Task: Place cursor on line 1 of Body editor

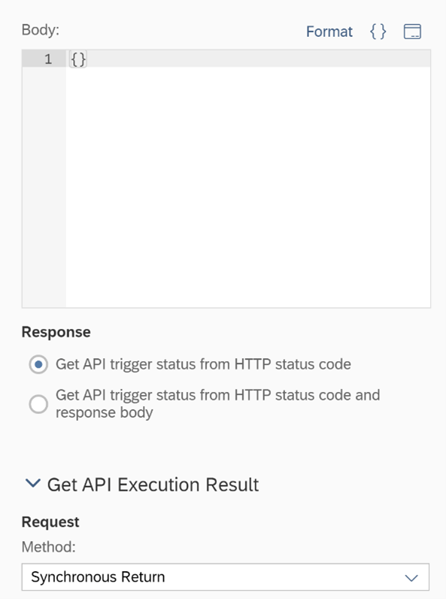Action: coord(248,59)
